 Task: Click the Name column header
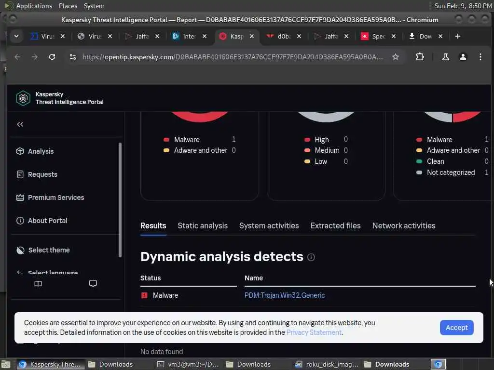(x=254, y=278)
